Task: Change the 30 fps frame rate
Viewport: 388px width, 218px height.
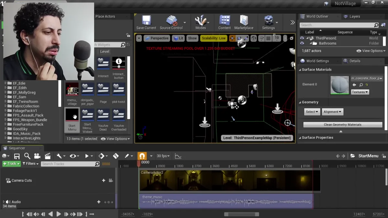Action: tap(163, 156)
